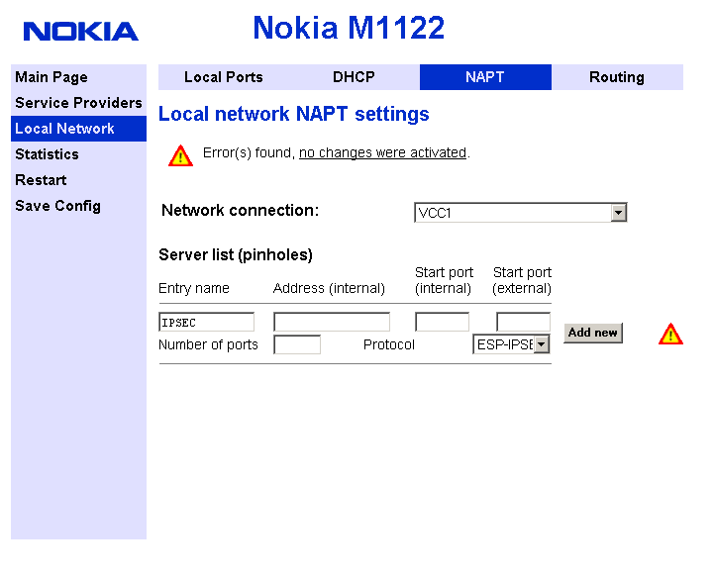Choose Restart from the sidebar
Image resolution: width=713 pixels, height=580 pixels.
(78, 180)
